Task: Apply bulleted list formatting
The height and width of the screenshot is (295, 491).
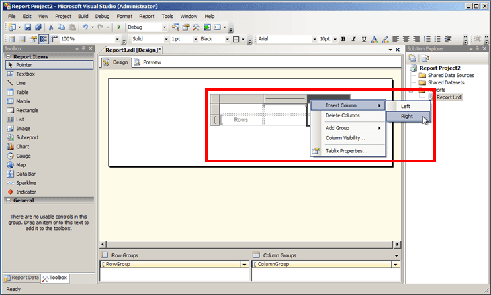Action: point(437,39)
